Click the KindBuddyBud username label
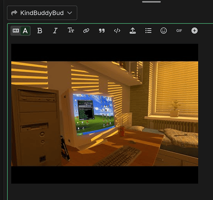The width and height of the screenshot is (213, 200). (42, 13)
